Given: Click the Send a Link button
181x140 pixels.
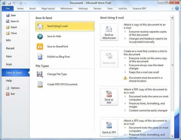Looking at the screenshot, I should coord(109,59).
